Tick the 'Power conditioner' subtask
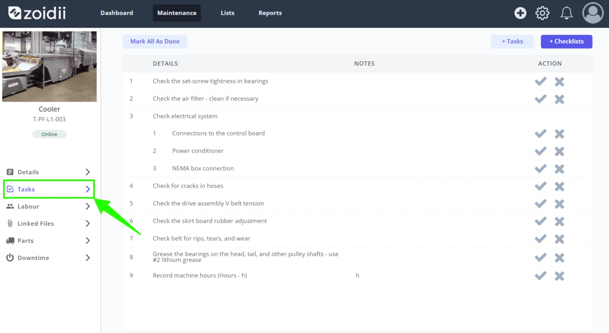 tap(541, 151)
